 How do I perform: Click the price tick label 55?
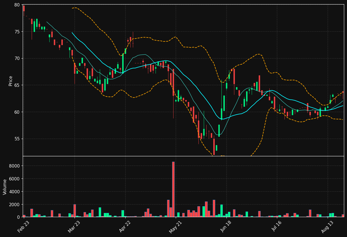(17, 139)
